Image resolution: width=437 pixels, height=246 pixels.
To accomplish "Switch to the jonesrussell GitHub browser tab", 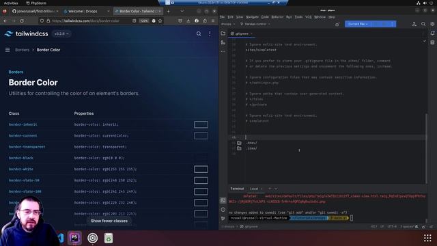I will (35, 11).
